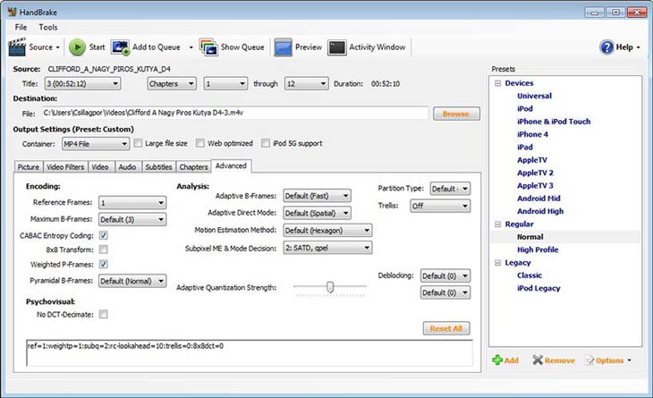Screen dimensions: 653x398
Task: Open the first Deblocking dropdown
Action: 445,275
